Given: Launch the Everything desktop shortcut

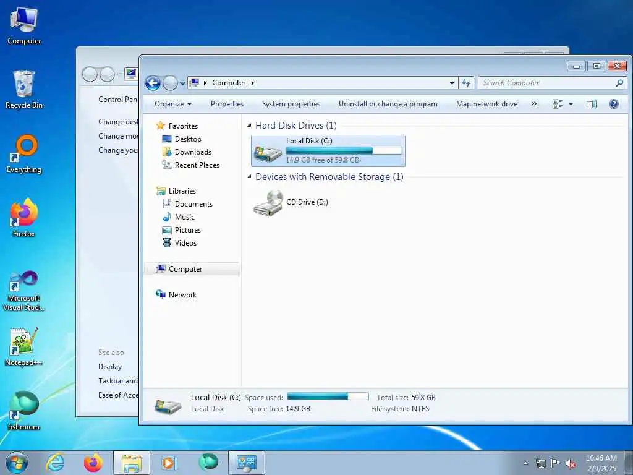Looking at the screenshot, I should point(24,154).
